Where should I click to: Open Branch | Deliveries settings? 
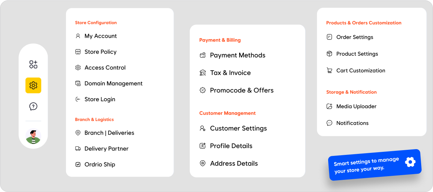109,133
